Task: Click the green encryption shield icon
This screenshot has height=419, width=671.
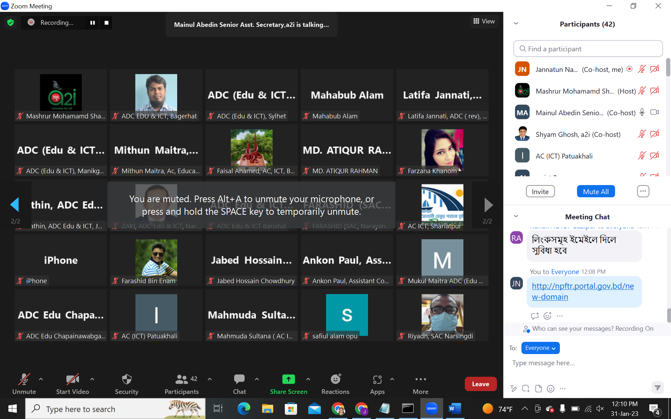Action: pyautogui.click(x=10, y=23)
